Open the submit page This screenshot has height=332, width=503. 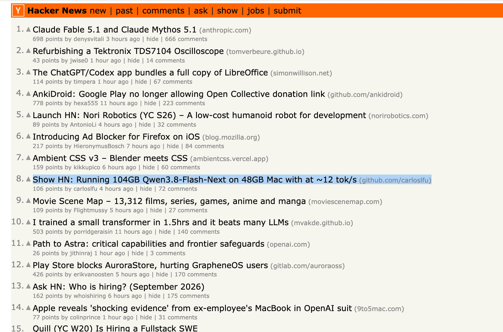click(x=287, y=11)
